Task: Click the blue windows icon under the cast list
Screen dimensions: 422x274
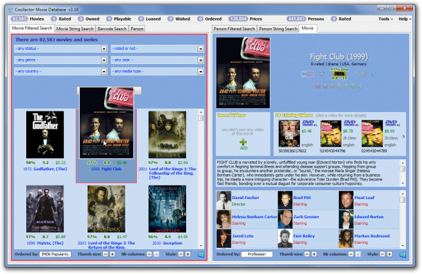Action: point(403,254)
